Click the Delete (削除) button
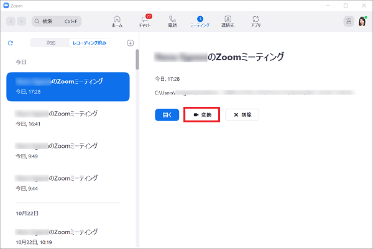 (x=242, y=115)
